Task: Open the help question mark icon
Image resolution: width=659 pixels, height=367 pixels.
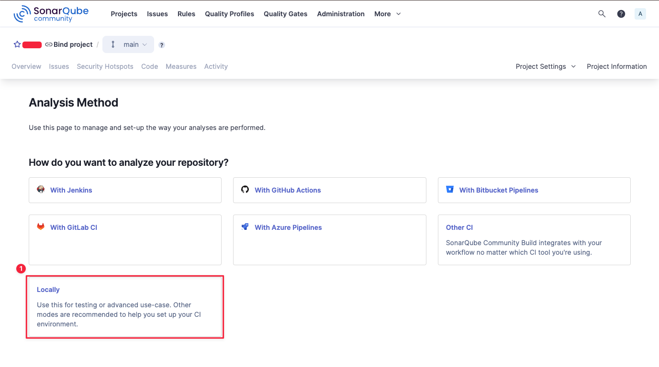Action: pyautogui.click(x=621, y=14)
